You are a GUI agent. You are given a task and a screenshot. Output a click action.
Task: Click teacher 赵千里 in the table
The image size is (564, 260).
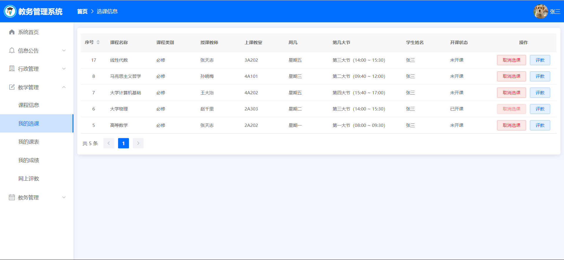207,109
